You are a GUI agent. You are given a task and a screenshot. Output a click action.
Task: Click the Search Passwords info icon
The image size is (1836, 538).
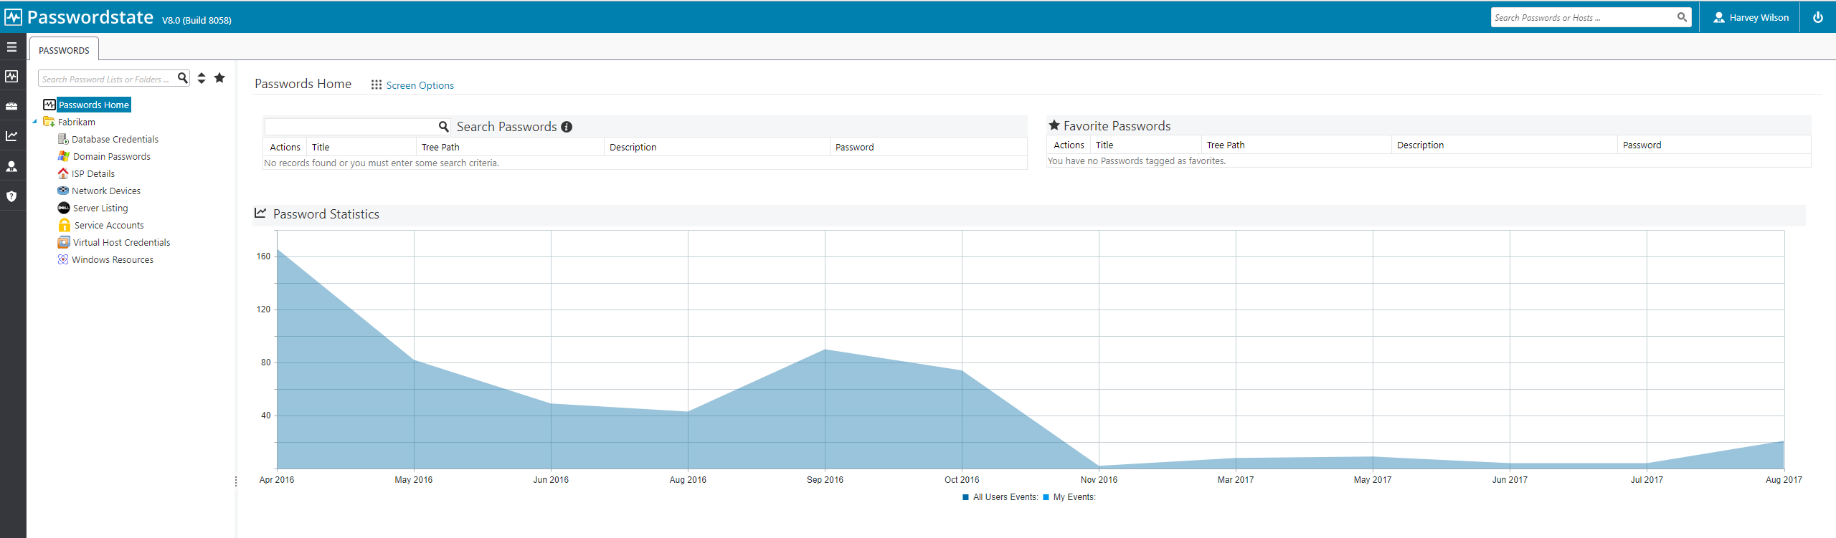567,127
